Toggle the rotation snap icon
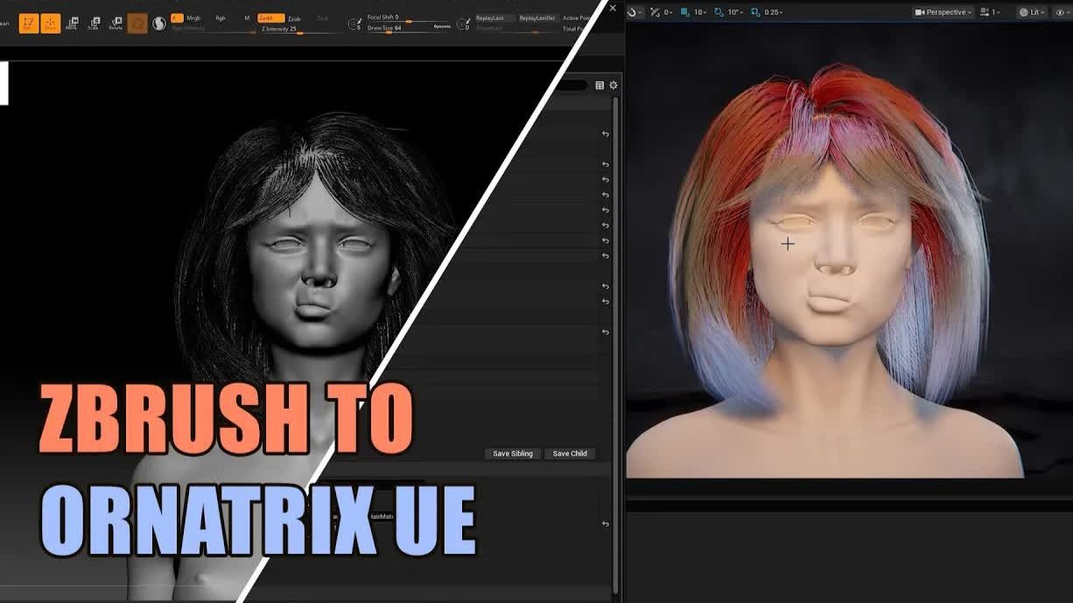The width and height of the screenshot is (1073, 603). [x=719, y=12]
